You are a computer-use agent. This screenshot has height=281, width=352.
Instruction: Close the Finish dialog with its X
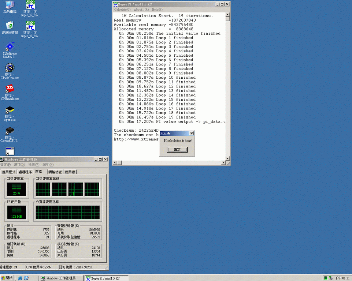[x=192, y=133]
